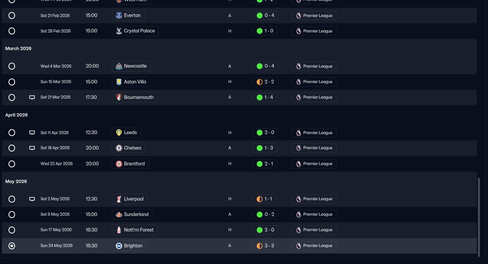Select the radio button for the Crystal Palace fixture
The width and height of the screenshot is (488, 264).
12,31
